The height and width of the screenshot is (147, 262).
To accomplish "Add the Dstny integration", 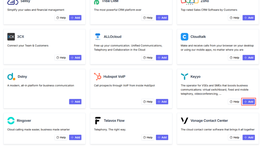I will click(75, 102).
